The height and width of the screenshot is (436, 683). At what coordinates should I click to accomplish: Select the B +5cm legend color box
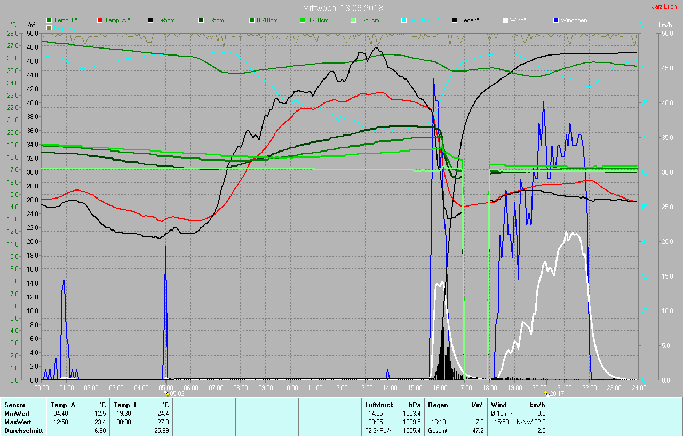coord(151,20)
